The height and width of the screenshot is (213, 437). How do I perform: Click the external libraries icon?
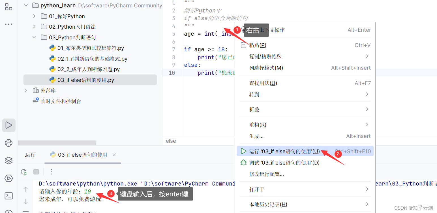pos(36,90)
